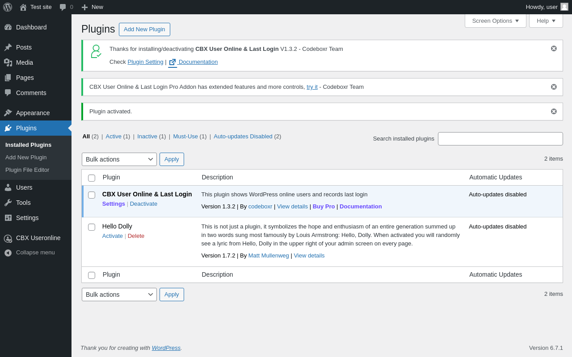Open the comments bubble in admin bar
The width and height of the screenshot is (572, 357).
pos(63,7)
